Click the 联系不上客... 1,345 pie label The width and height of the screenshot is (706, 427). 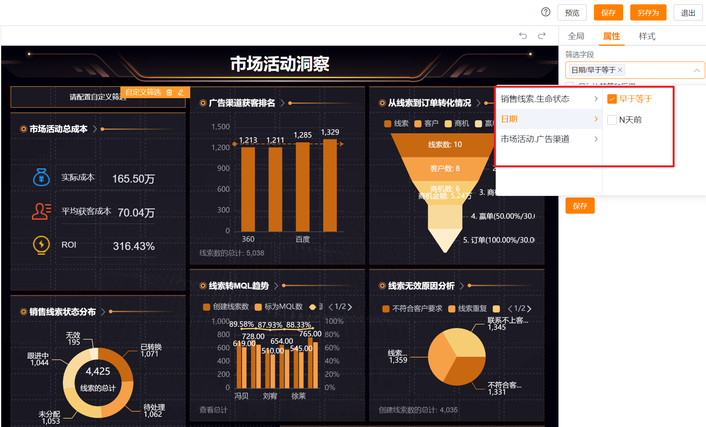pyautogui.click(x=507, y=324)
